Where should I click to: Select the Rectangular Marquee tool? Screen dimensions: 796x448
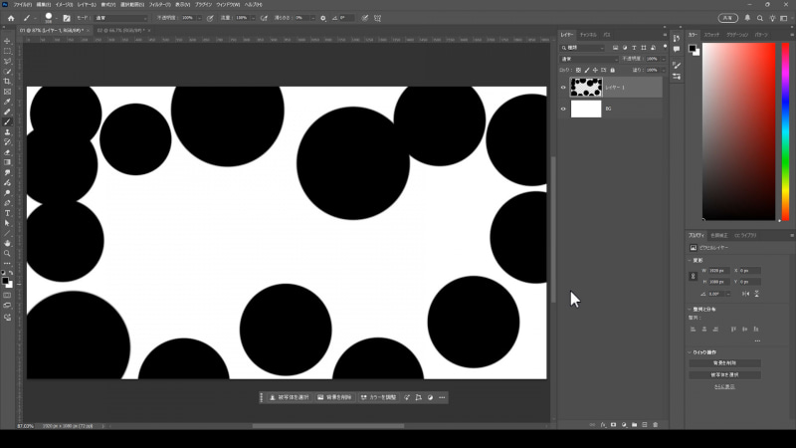7,50
